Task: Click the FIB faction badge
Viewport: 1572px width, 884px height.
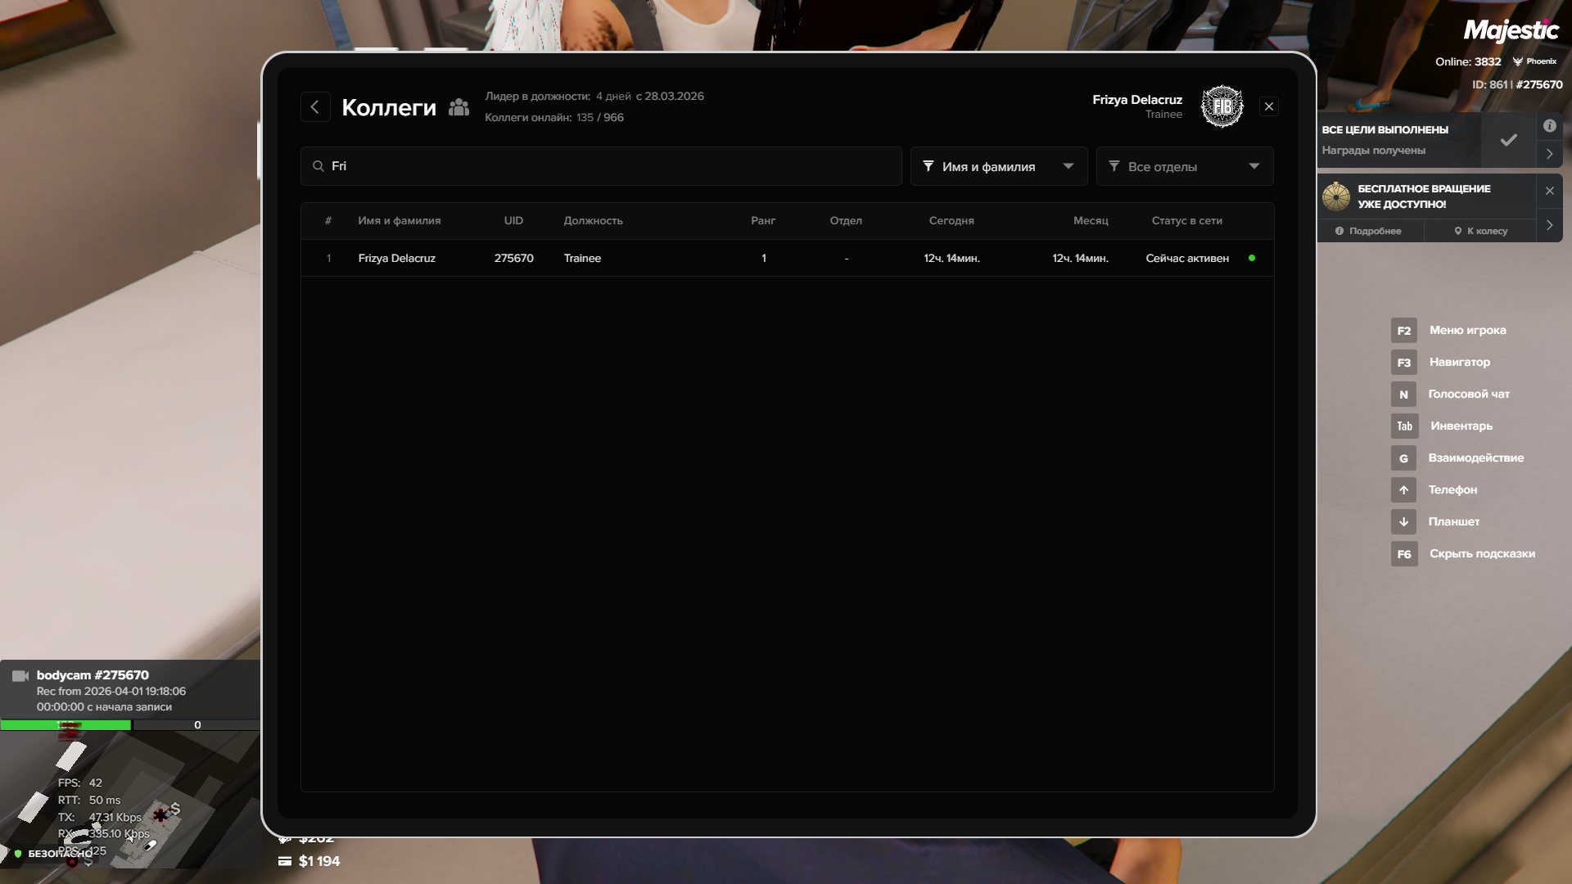Action: point(1222,106)
